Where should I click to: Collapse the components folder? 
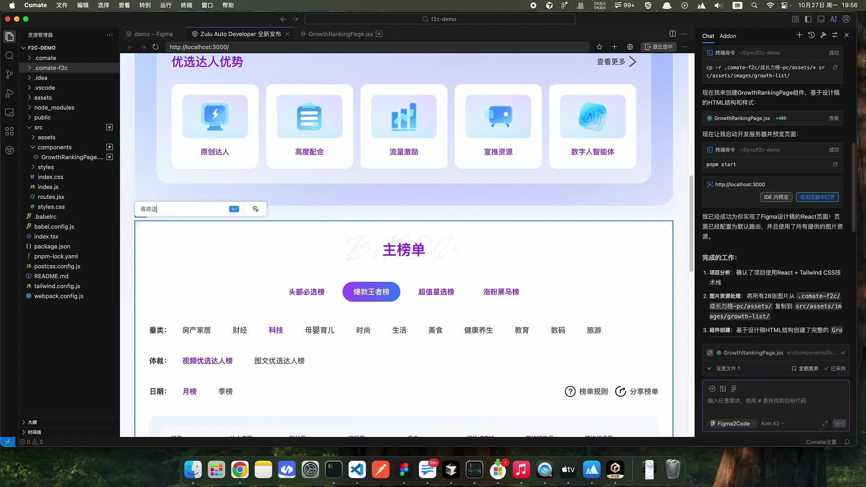click(x=55, y=147)
